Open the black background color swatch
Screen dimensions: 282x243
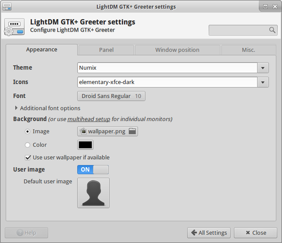tap(85, 145)
